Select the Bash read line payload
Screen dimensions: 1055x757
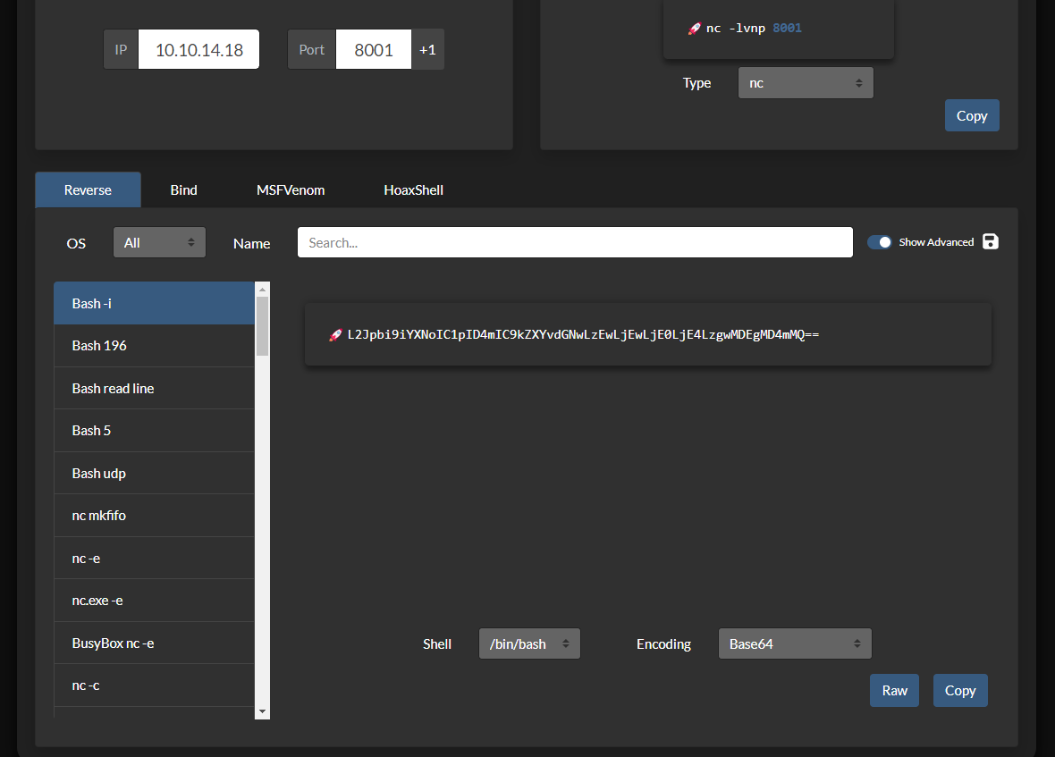coord(154,389)
